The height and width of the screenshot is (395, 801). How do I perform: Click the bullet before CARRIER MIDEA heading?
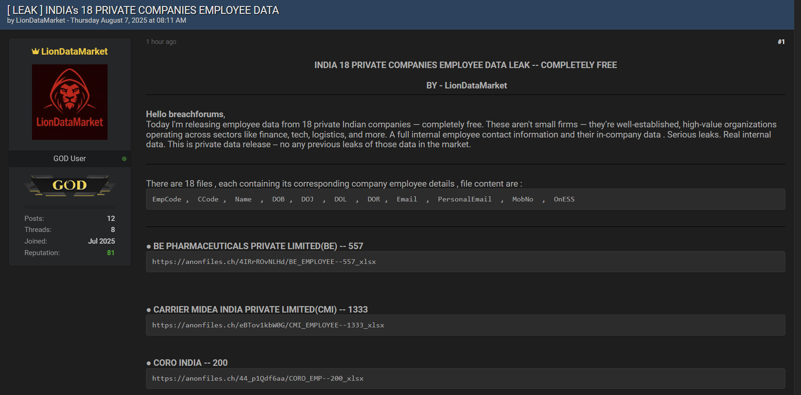[x=149, y=310]
